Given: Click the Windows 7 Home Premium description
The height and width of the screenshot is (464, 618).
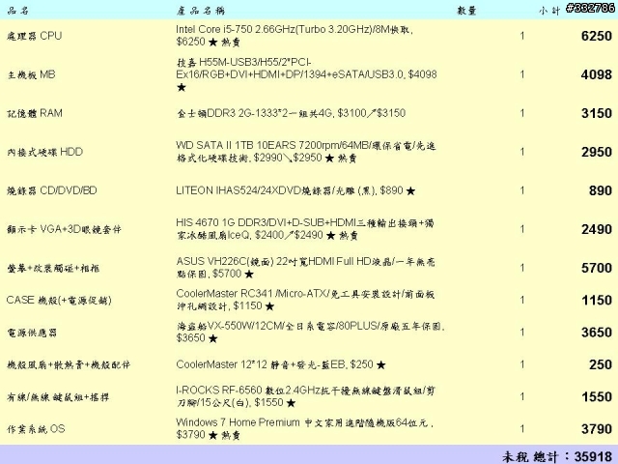Looking at the screenshot, I should (305, 428).
